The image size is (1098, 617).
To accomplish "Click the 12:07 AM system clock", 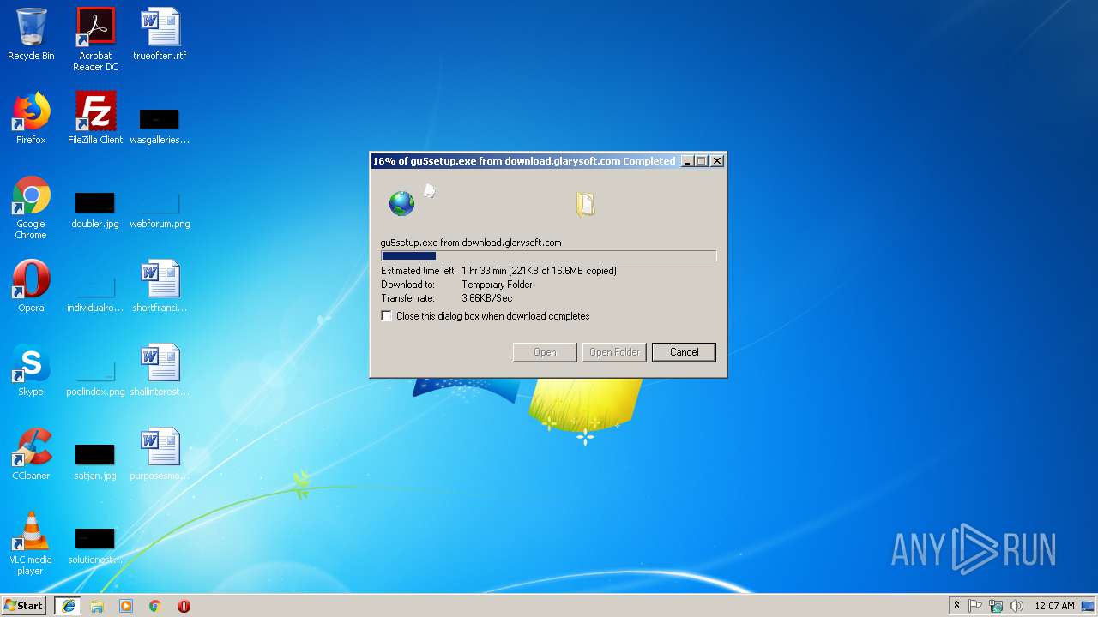I will coord(1054,606).
